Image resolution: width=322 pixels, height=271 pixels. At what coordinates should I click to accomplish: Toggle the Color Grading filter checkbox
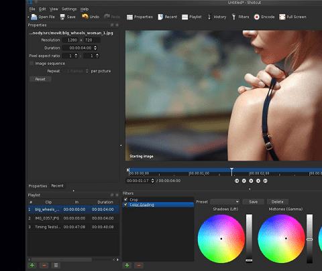pos(125,205)
